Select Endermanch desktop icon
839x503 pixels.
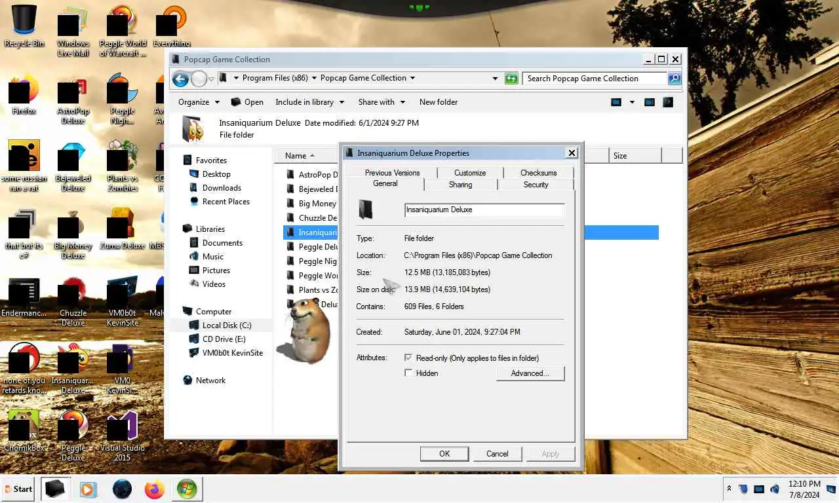tap(24, 298)
